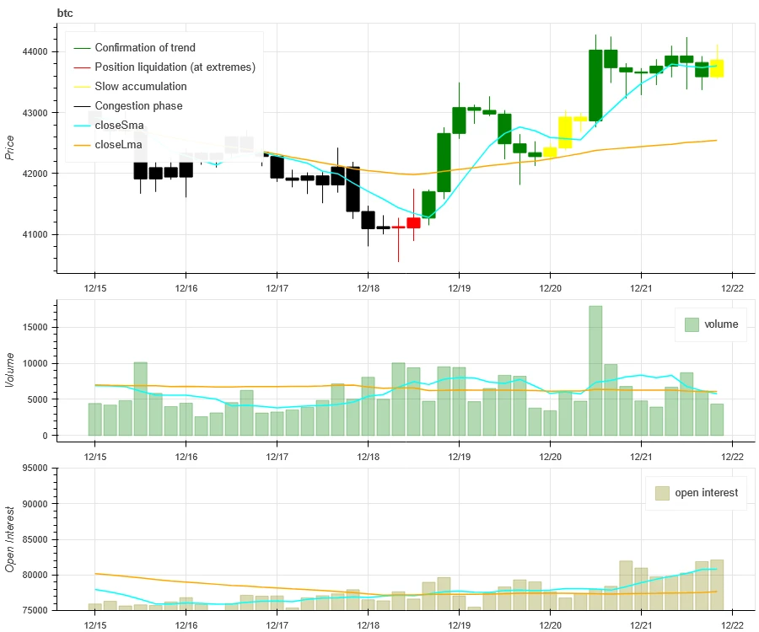Click the green volume legend swatch
This screenshot has height=632, width=759.
pos(692,324)
